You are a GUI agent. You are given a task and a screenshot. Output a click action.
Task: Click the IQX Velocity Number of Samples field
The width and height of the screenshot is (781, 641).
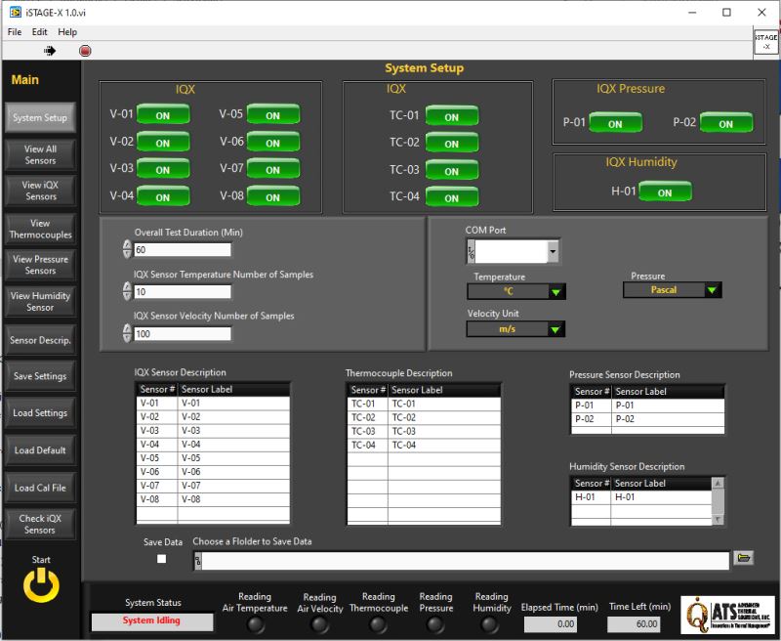pos(183,333)
